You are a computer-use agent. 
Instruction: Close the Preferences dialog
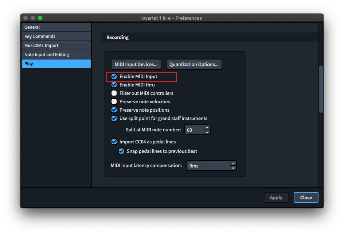pos(306,197)
